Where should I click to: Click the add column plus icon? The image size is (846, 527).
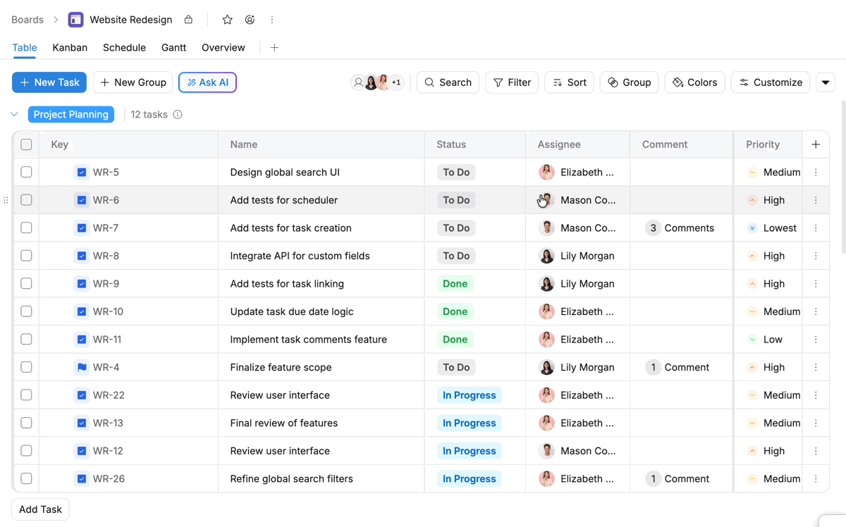[816, 144]
